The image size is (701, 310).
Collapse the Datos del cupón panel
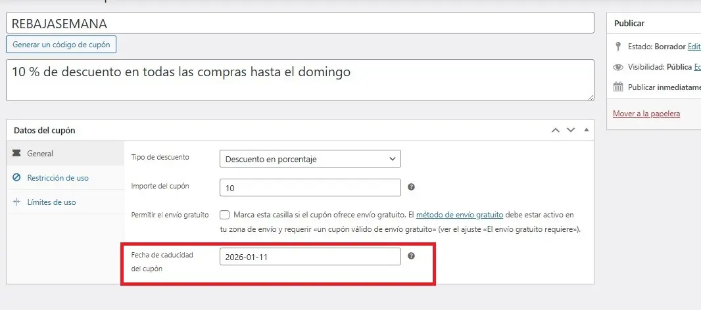tap(586, 130)
